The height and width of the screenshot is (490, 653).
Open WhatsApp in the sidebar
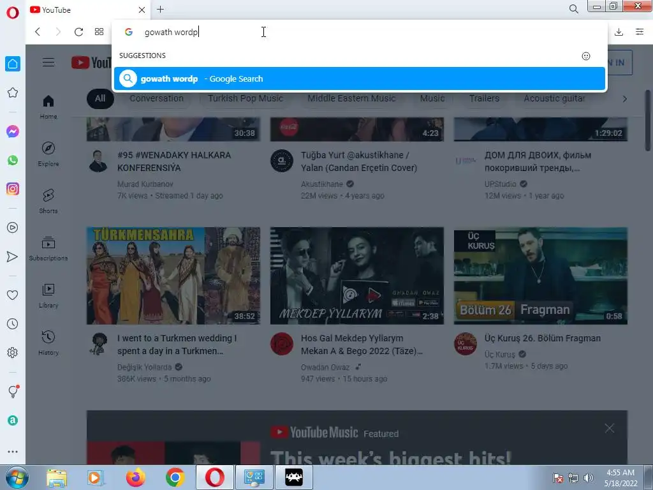[13, 160]
